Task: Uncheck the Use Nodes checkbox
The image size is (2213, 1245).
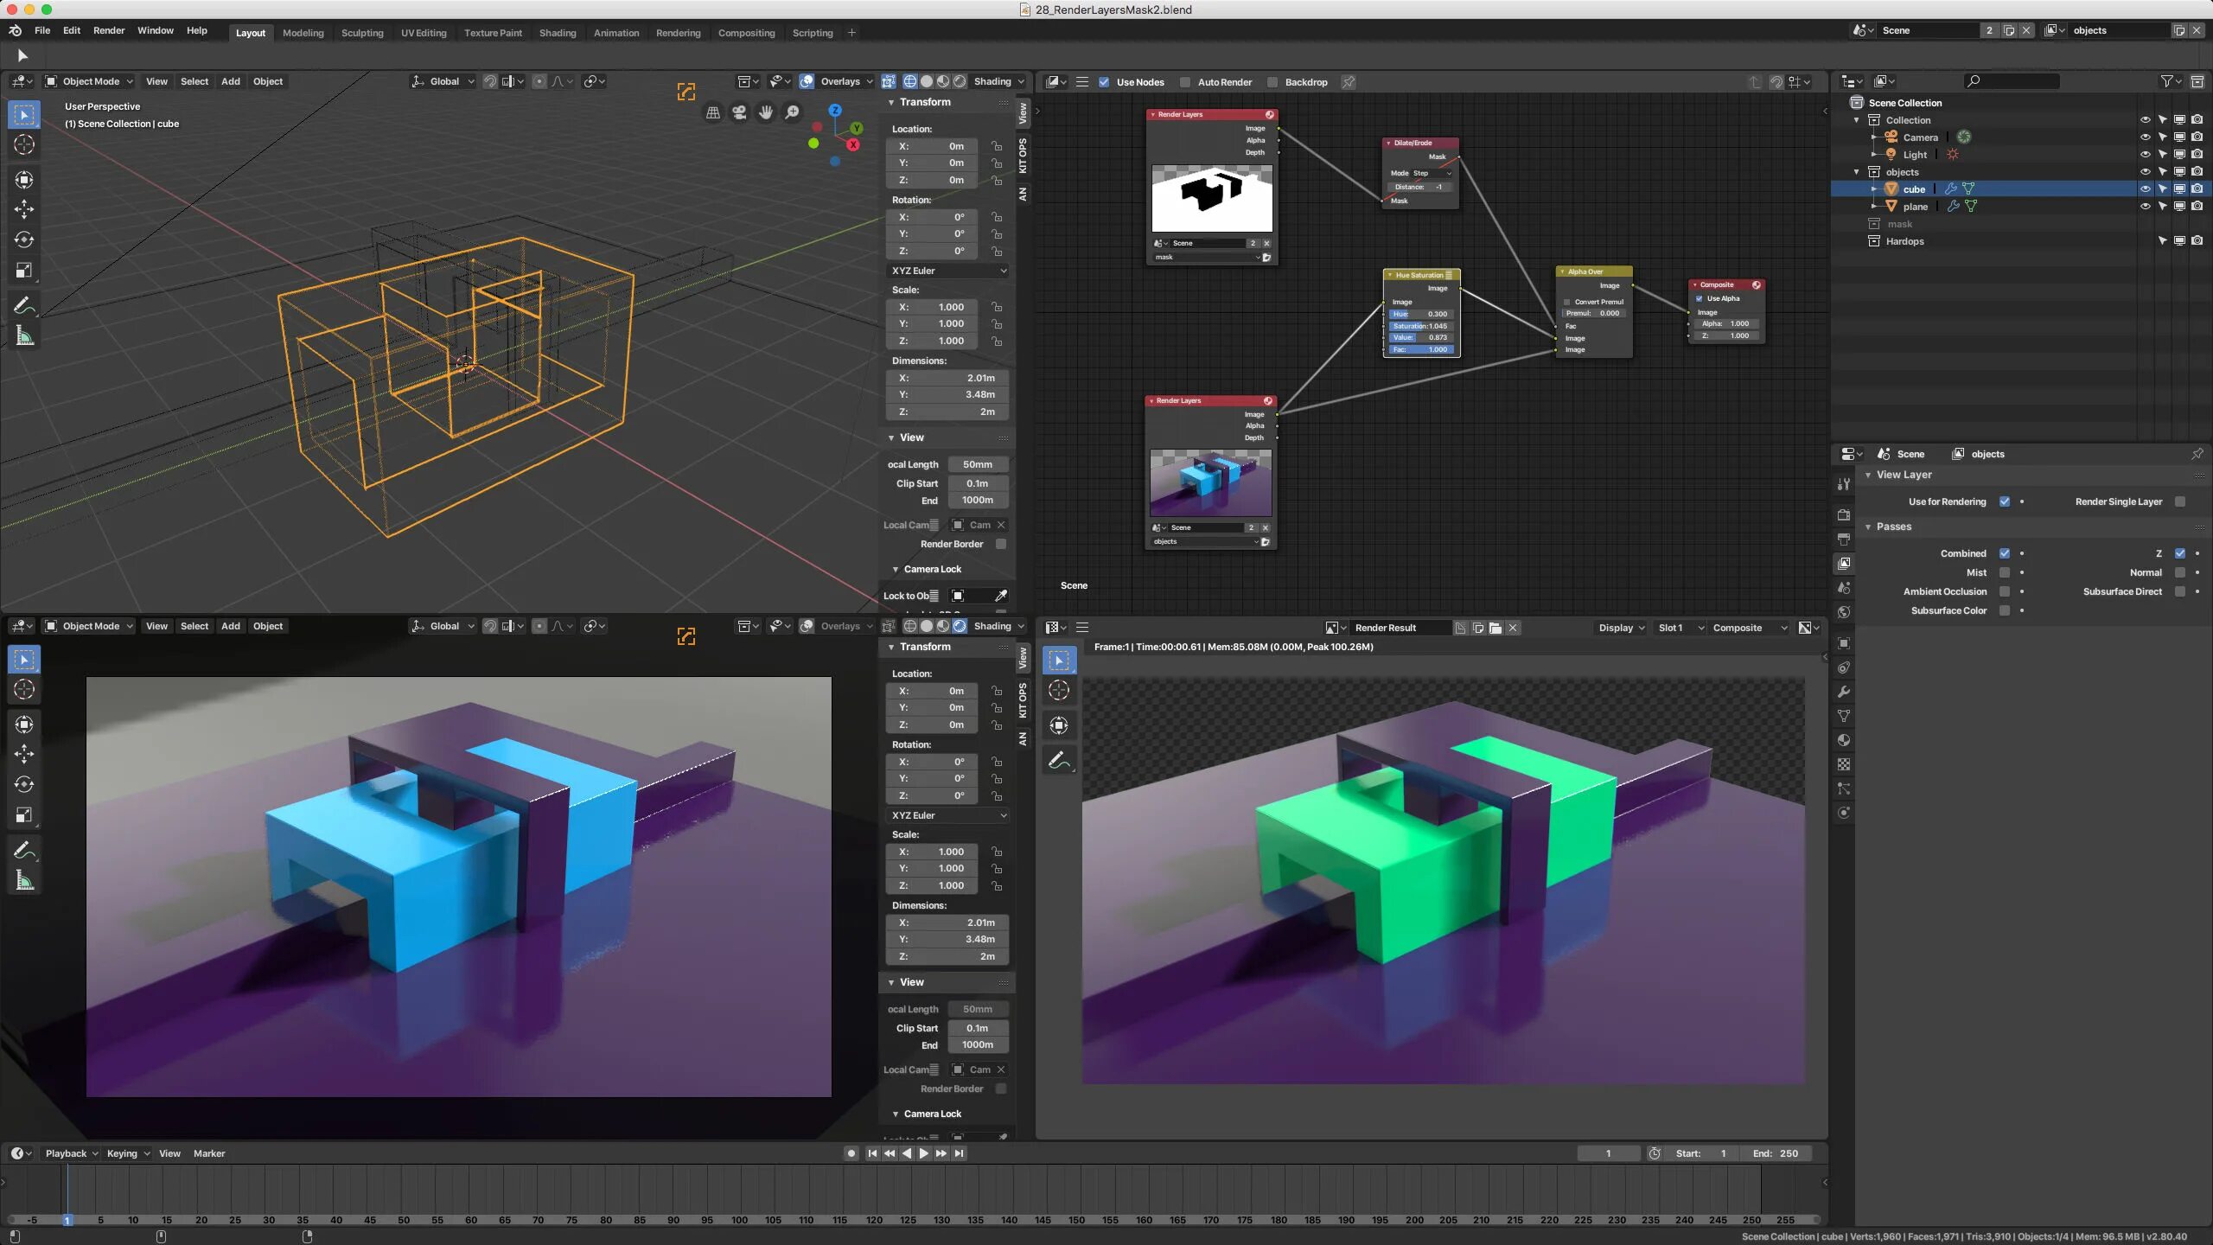Action: click(x=1104, y=82)
